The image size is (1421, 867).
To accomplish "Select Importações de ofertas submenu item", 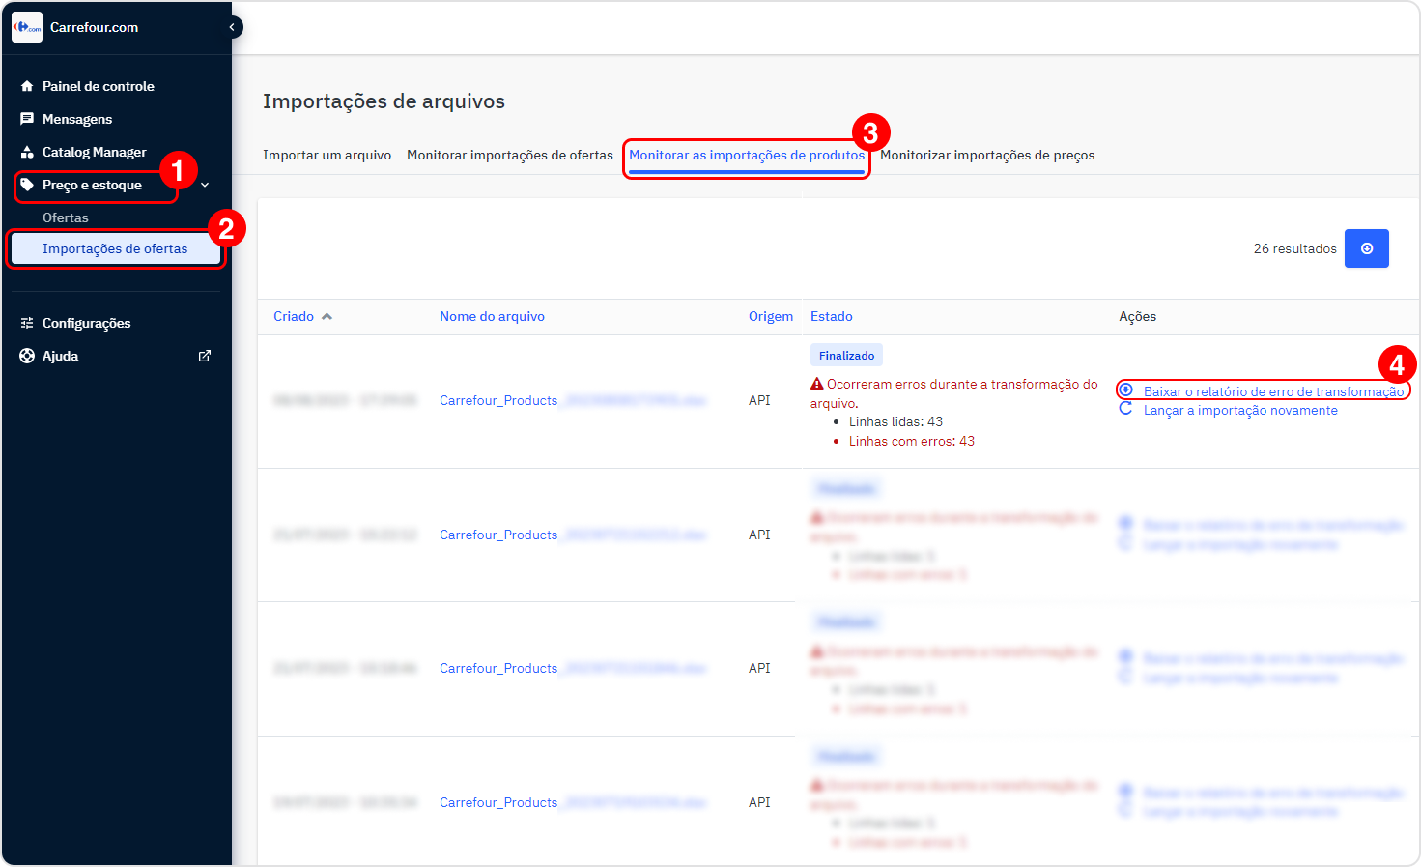I will [x=115, y=248].
